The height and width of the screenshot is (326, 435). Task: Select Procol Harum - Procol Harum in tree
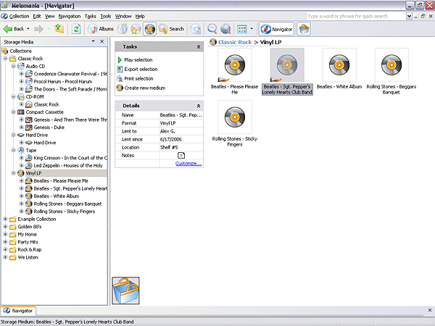click(x=63, y=81)
